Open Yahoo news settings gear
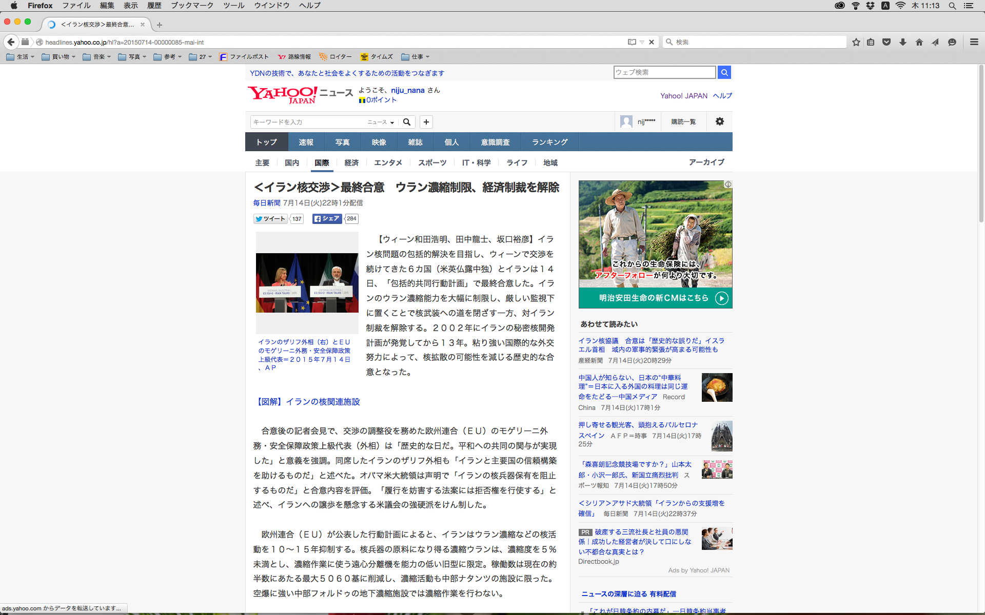 click(x=719, y=121)
